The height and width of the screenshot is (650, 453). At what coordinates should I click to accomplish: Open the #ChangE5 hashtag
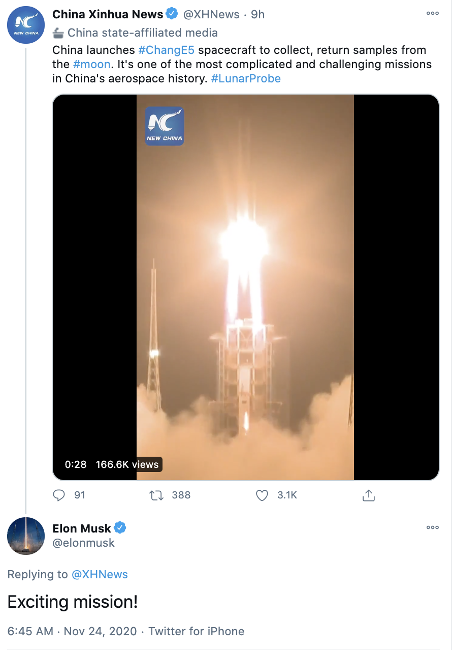pyautogui.click(x=166, y=50)
